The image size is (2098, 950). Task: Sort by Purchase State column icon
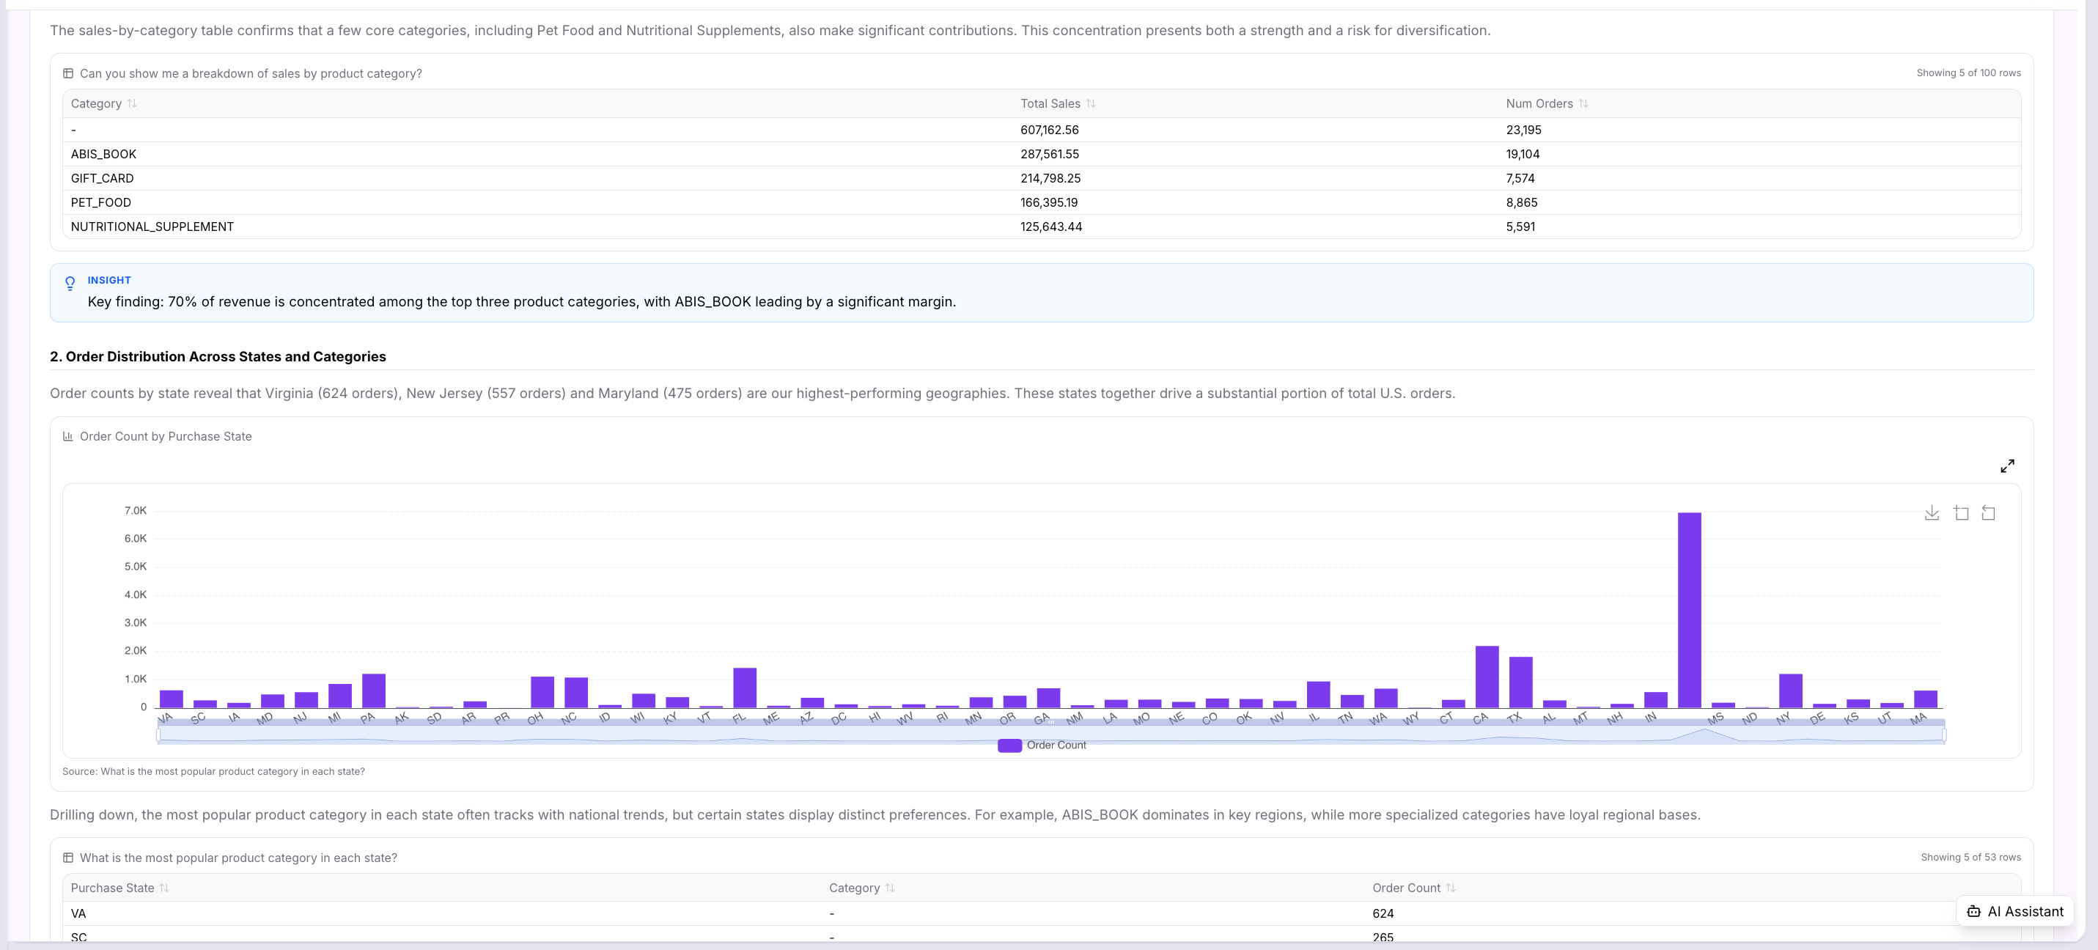(164, 888)
